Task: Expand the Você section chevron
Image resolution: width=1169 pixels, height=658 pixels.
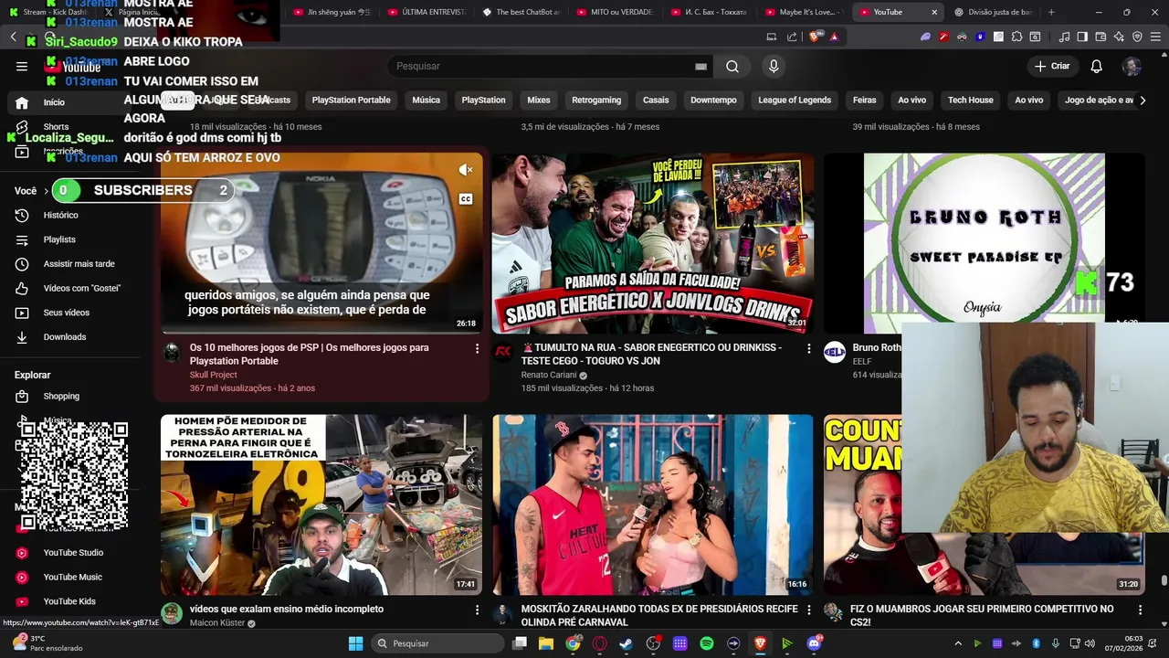Action: [46, 191]
